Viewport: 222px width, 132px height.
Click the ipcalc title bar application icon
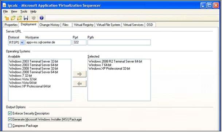[4, 5]
